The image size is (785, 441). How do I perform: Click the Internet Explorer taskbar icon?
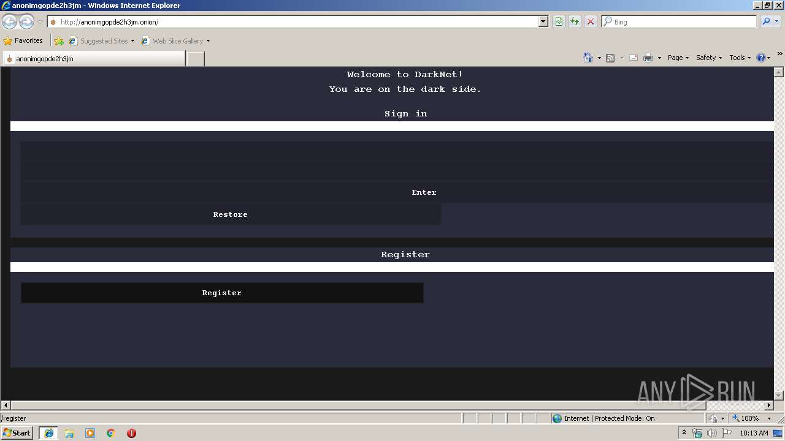[x=48, y=433]
